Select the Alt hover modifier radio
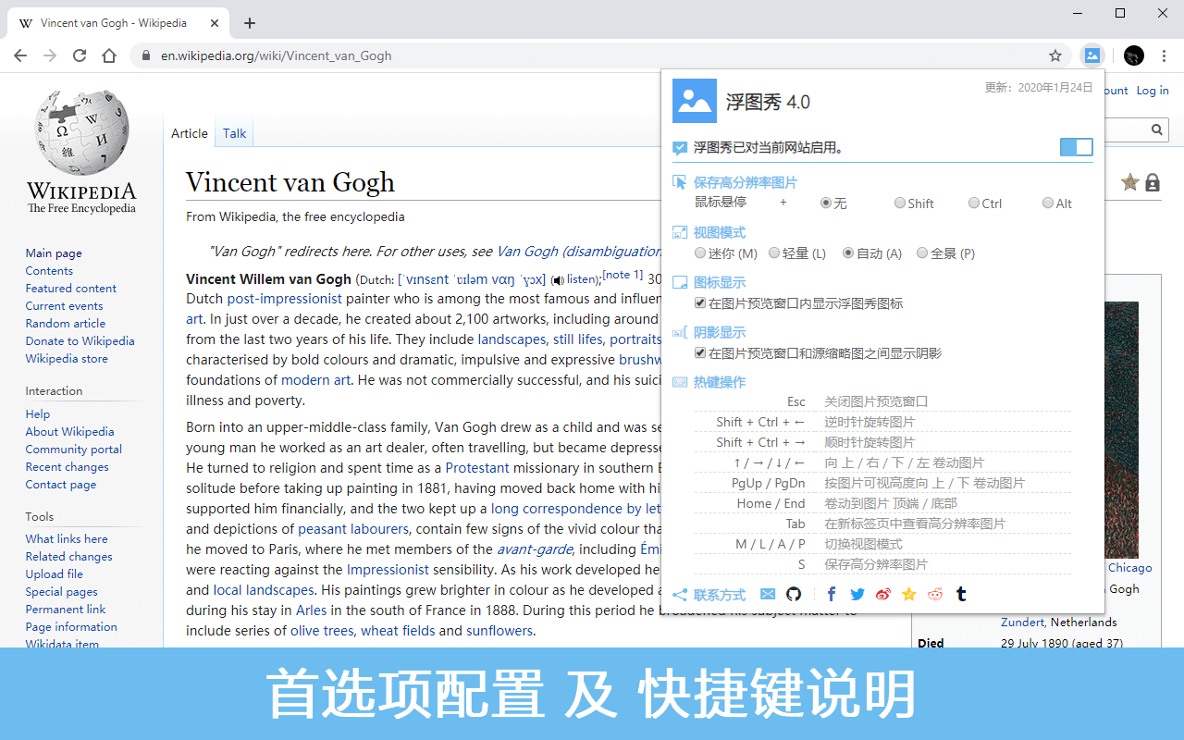The width and height of the screenshot is (1184, 740). (1048, 203)
